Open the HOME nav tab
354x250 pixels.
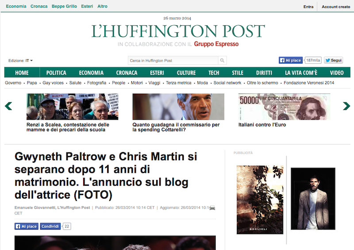click(x=22, y=73)
